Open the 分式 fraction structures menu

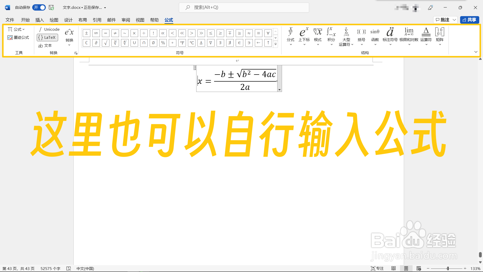pos(291,36)
